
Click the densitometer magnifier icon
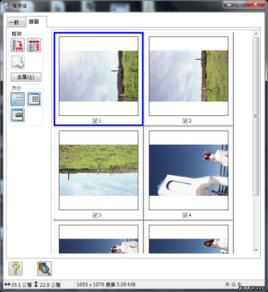click(x=45, y=269)
